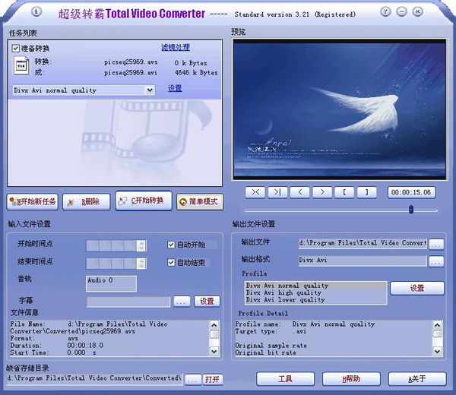This screenshot has width=456, height=395.
Task: Click the C开始转换 button
Action: pyautogui.click(x=144, y=201)
